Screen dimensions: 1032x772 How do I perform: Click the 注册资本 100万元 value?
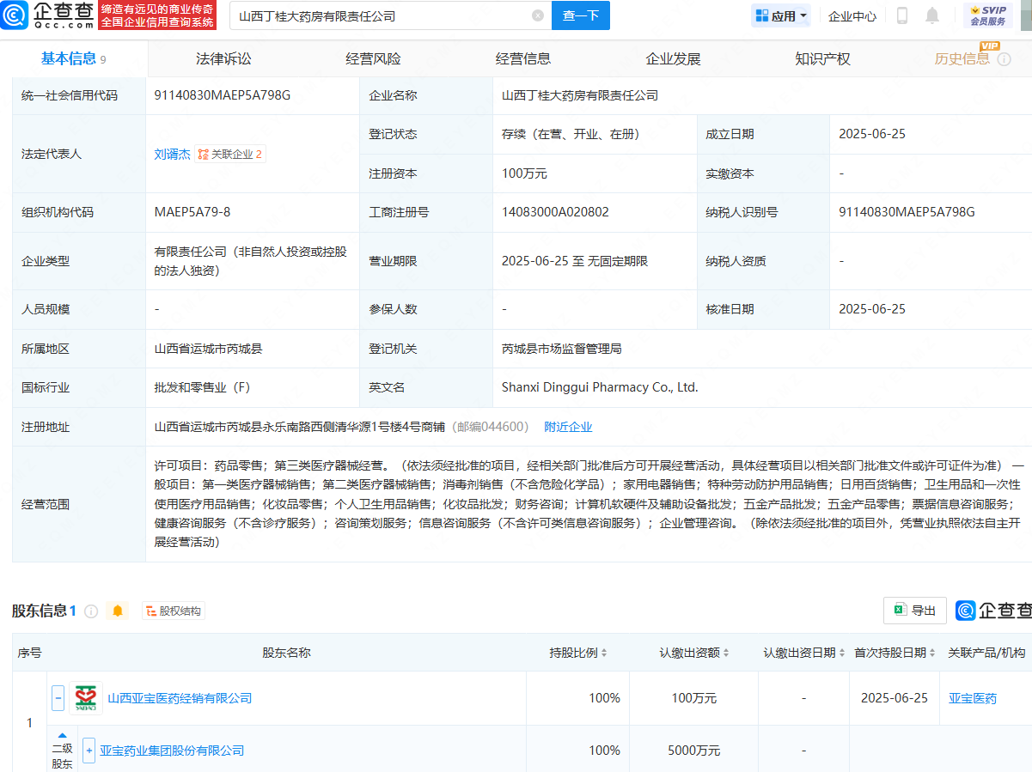pos(524,173)
